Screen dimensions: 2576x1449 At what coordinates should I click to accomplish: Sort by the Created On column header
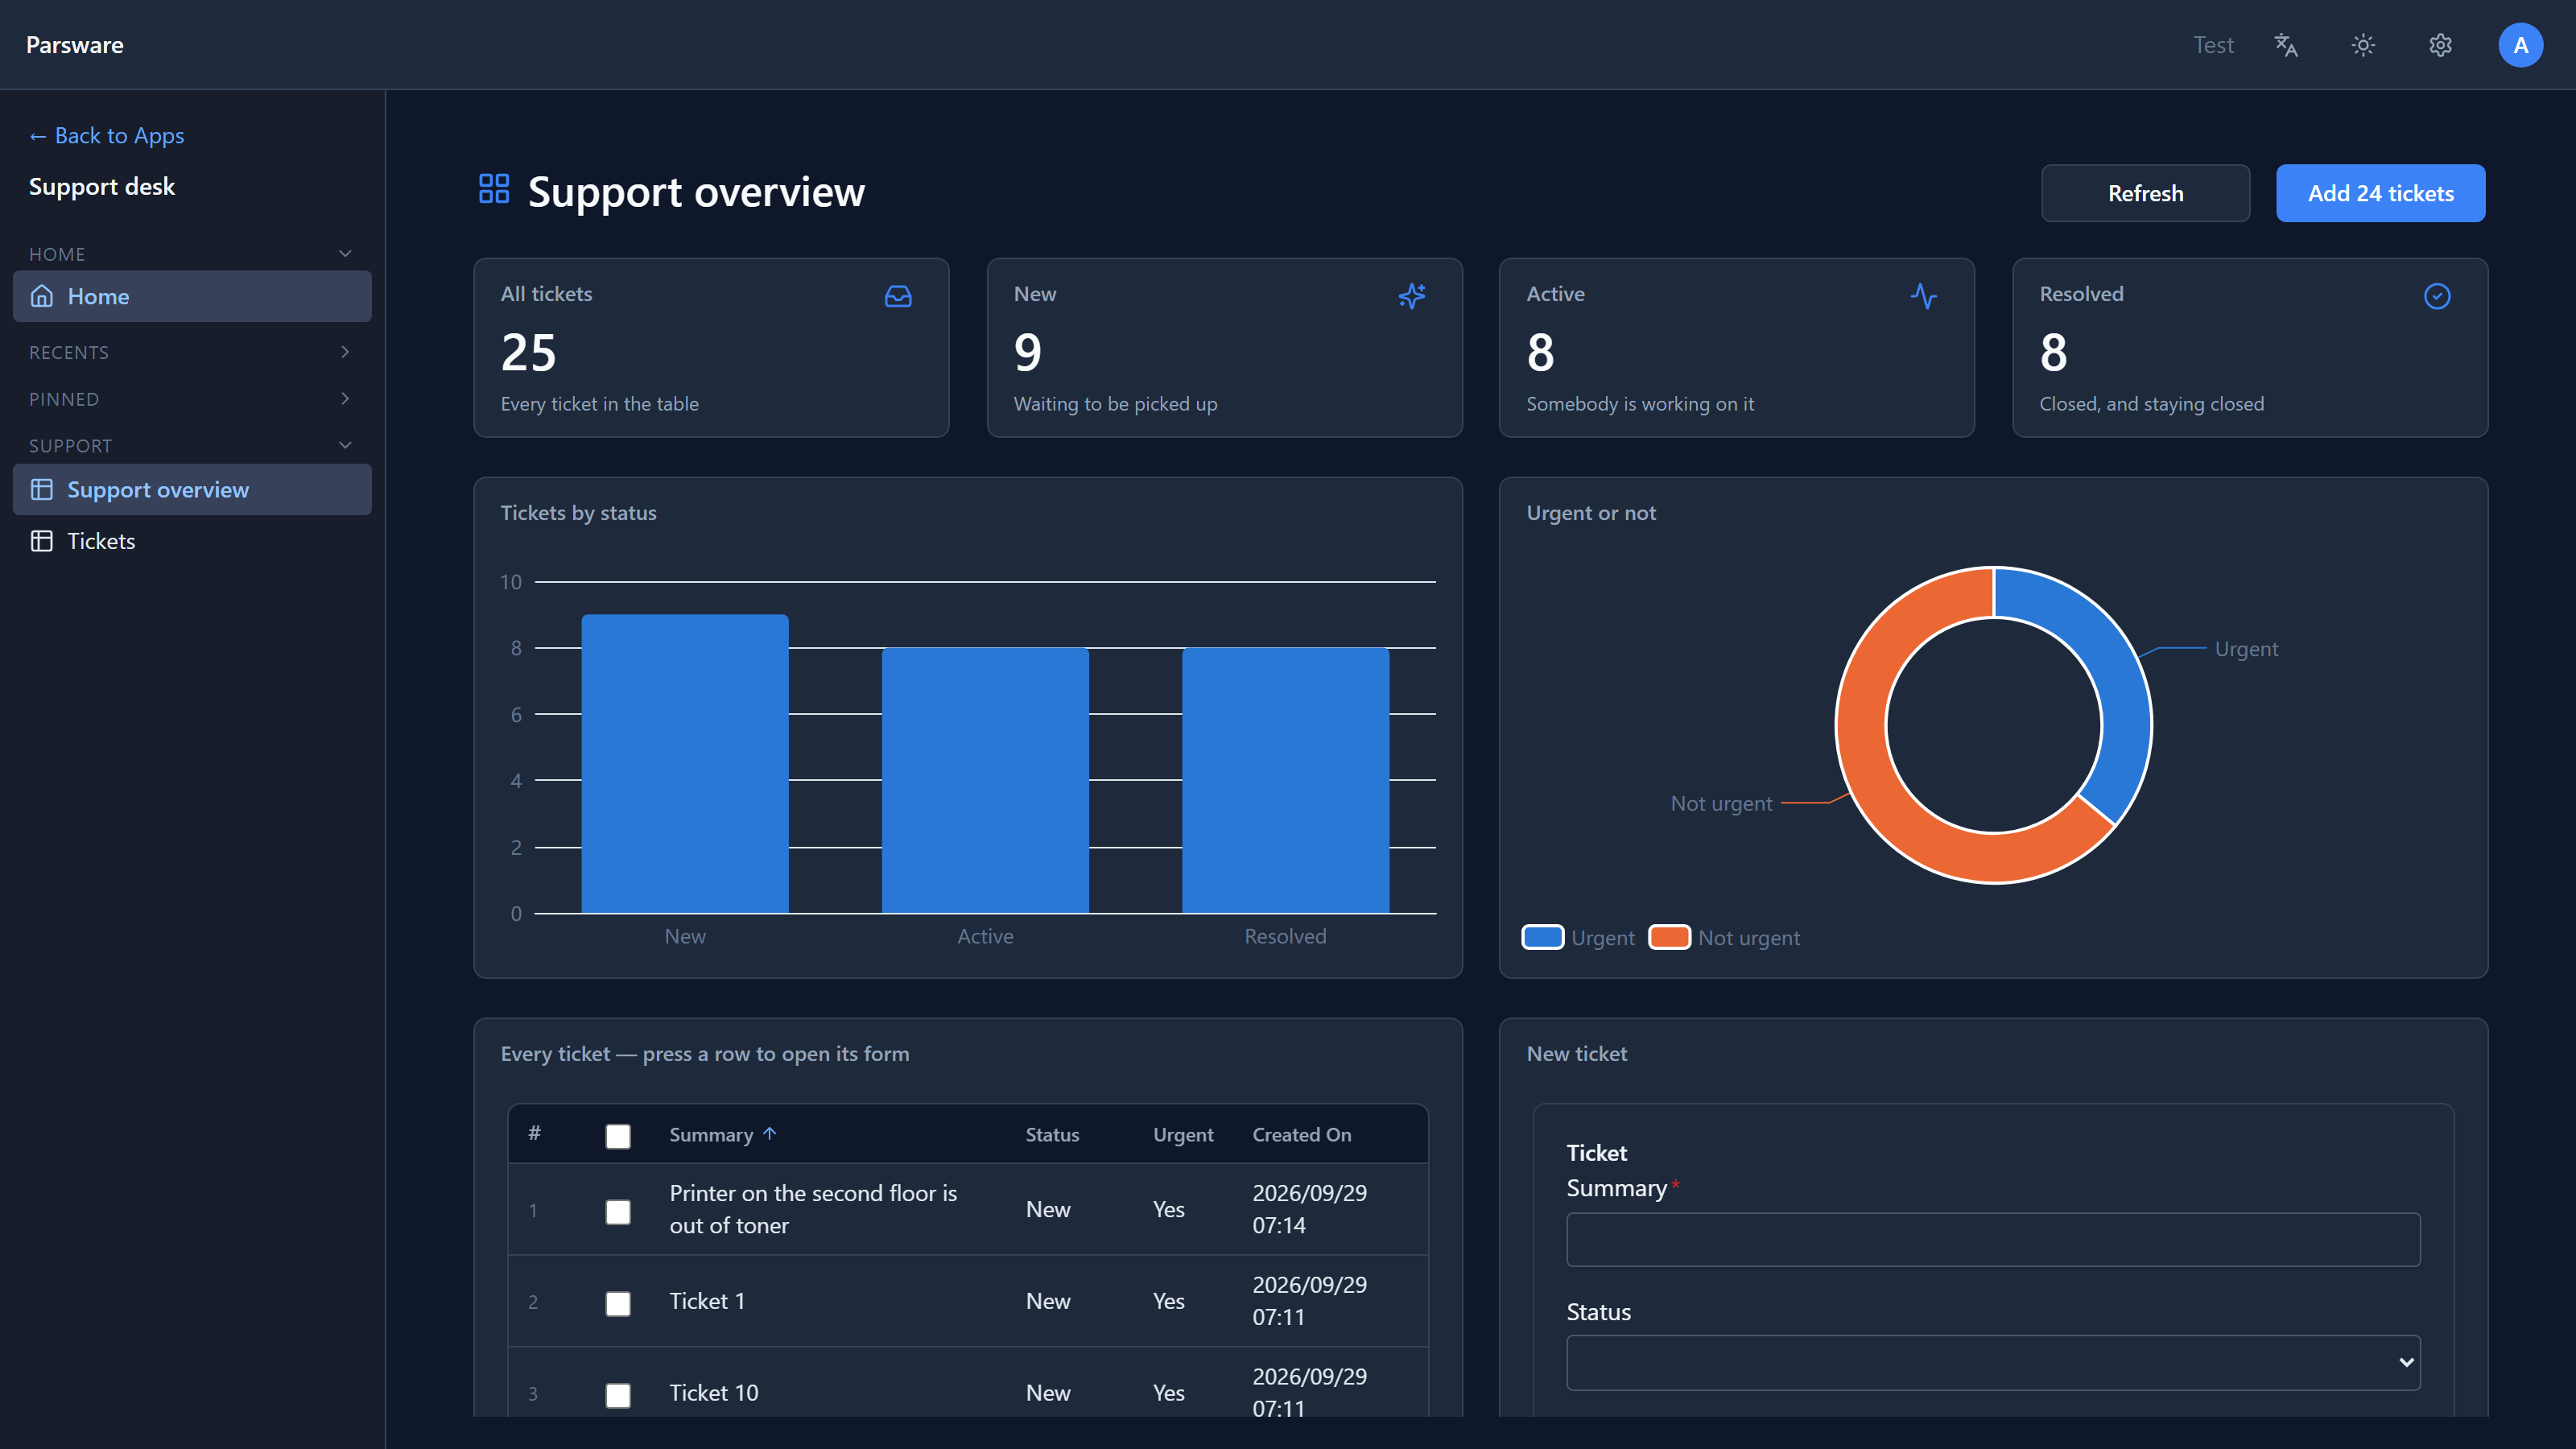pos(1301,1134)
